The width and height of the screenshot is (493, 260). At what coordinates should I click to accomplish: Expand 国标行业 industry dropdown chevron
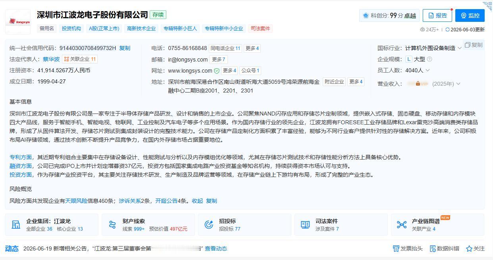[x=460, y=48]
